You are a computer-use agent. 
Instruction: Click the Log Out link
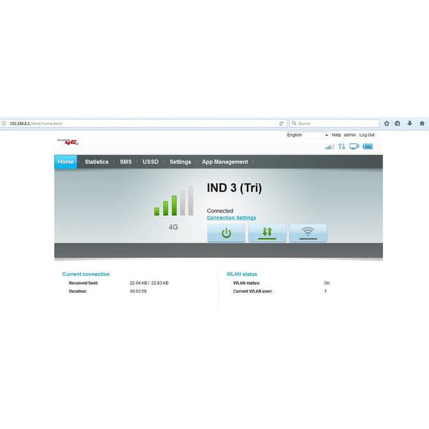coord(367,135)
